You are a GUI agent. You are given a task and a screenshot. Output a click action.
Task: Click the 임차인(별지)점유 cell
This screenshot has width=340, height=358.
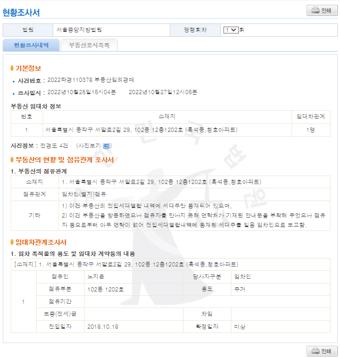point(194,194)
